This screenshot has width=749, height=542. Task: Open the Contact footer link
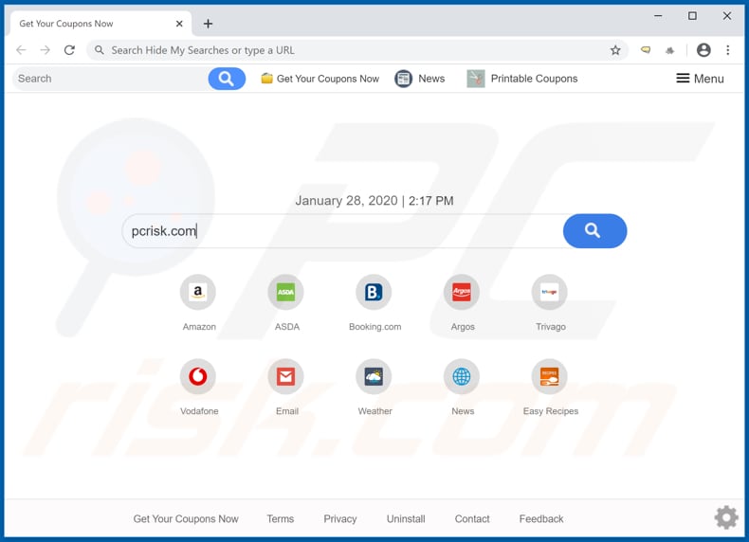[472, 519]
